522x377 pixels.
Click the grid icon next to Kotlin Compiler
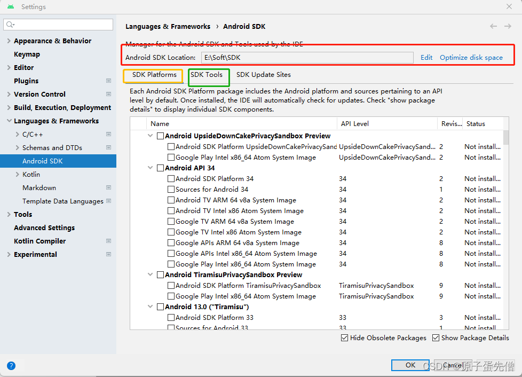click(x=108, y=241)
